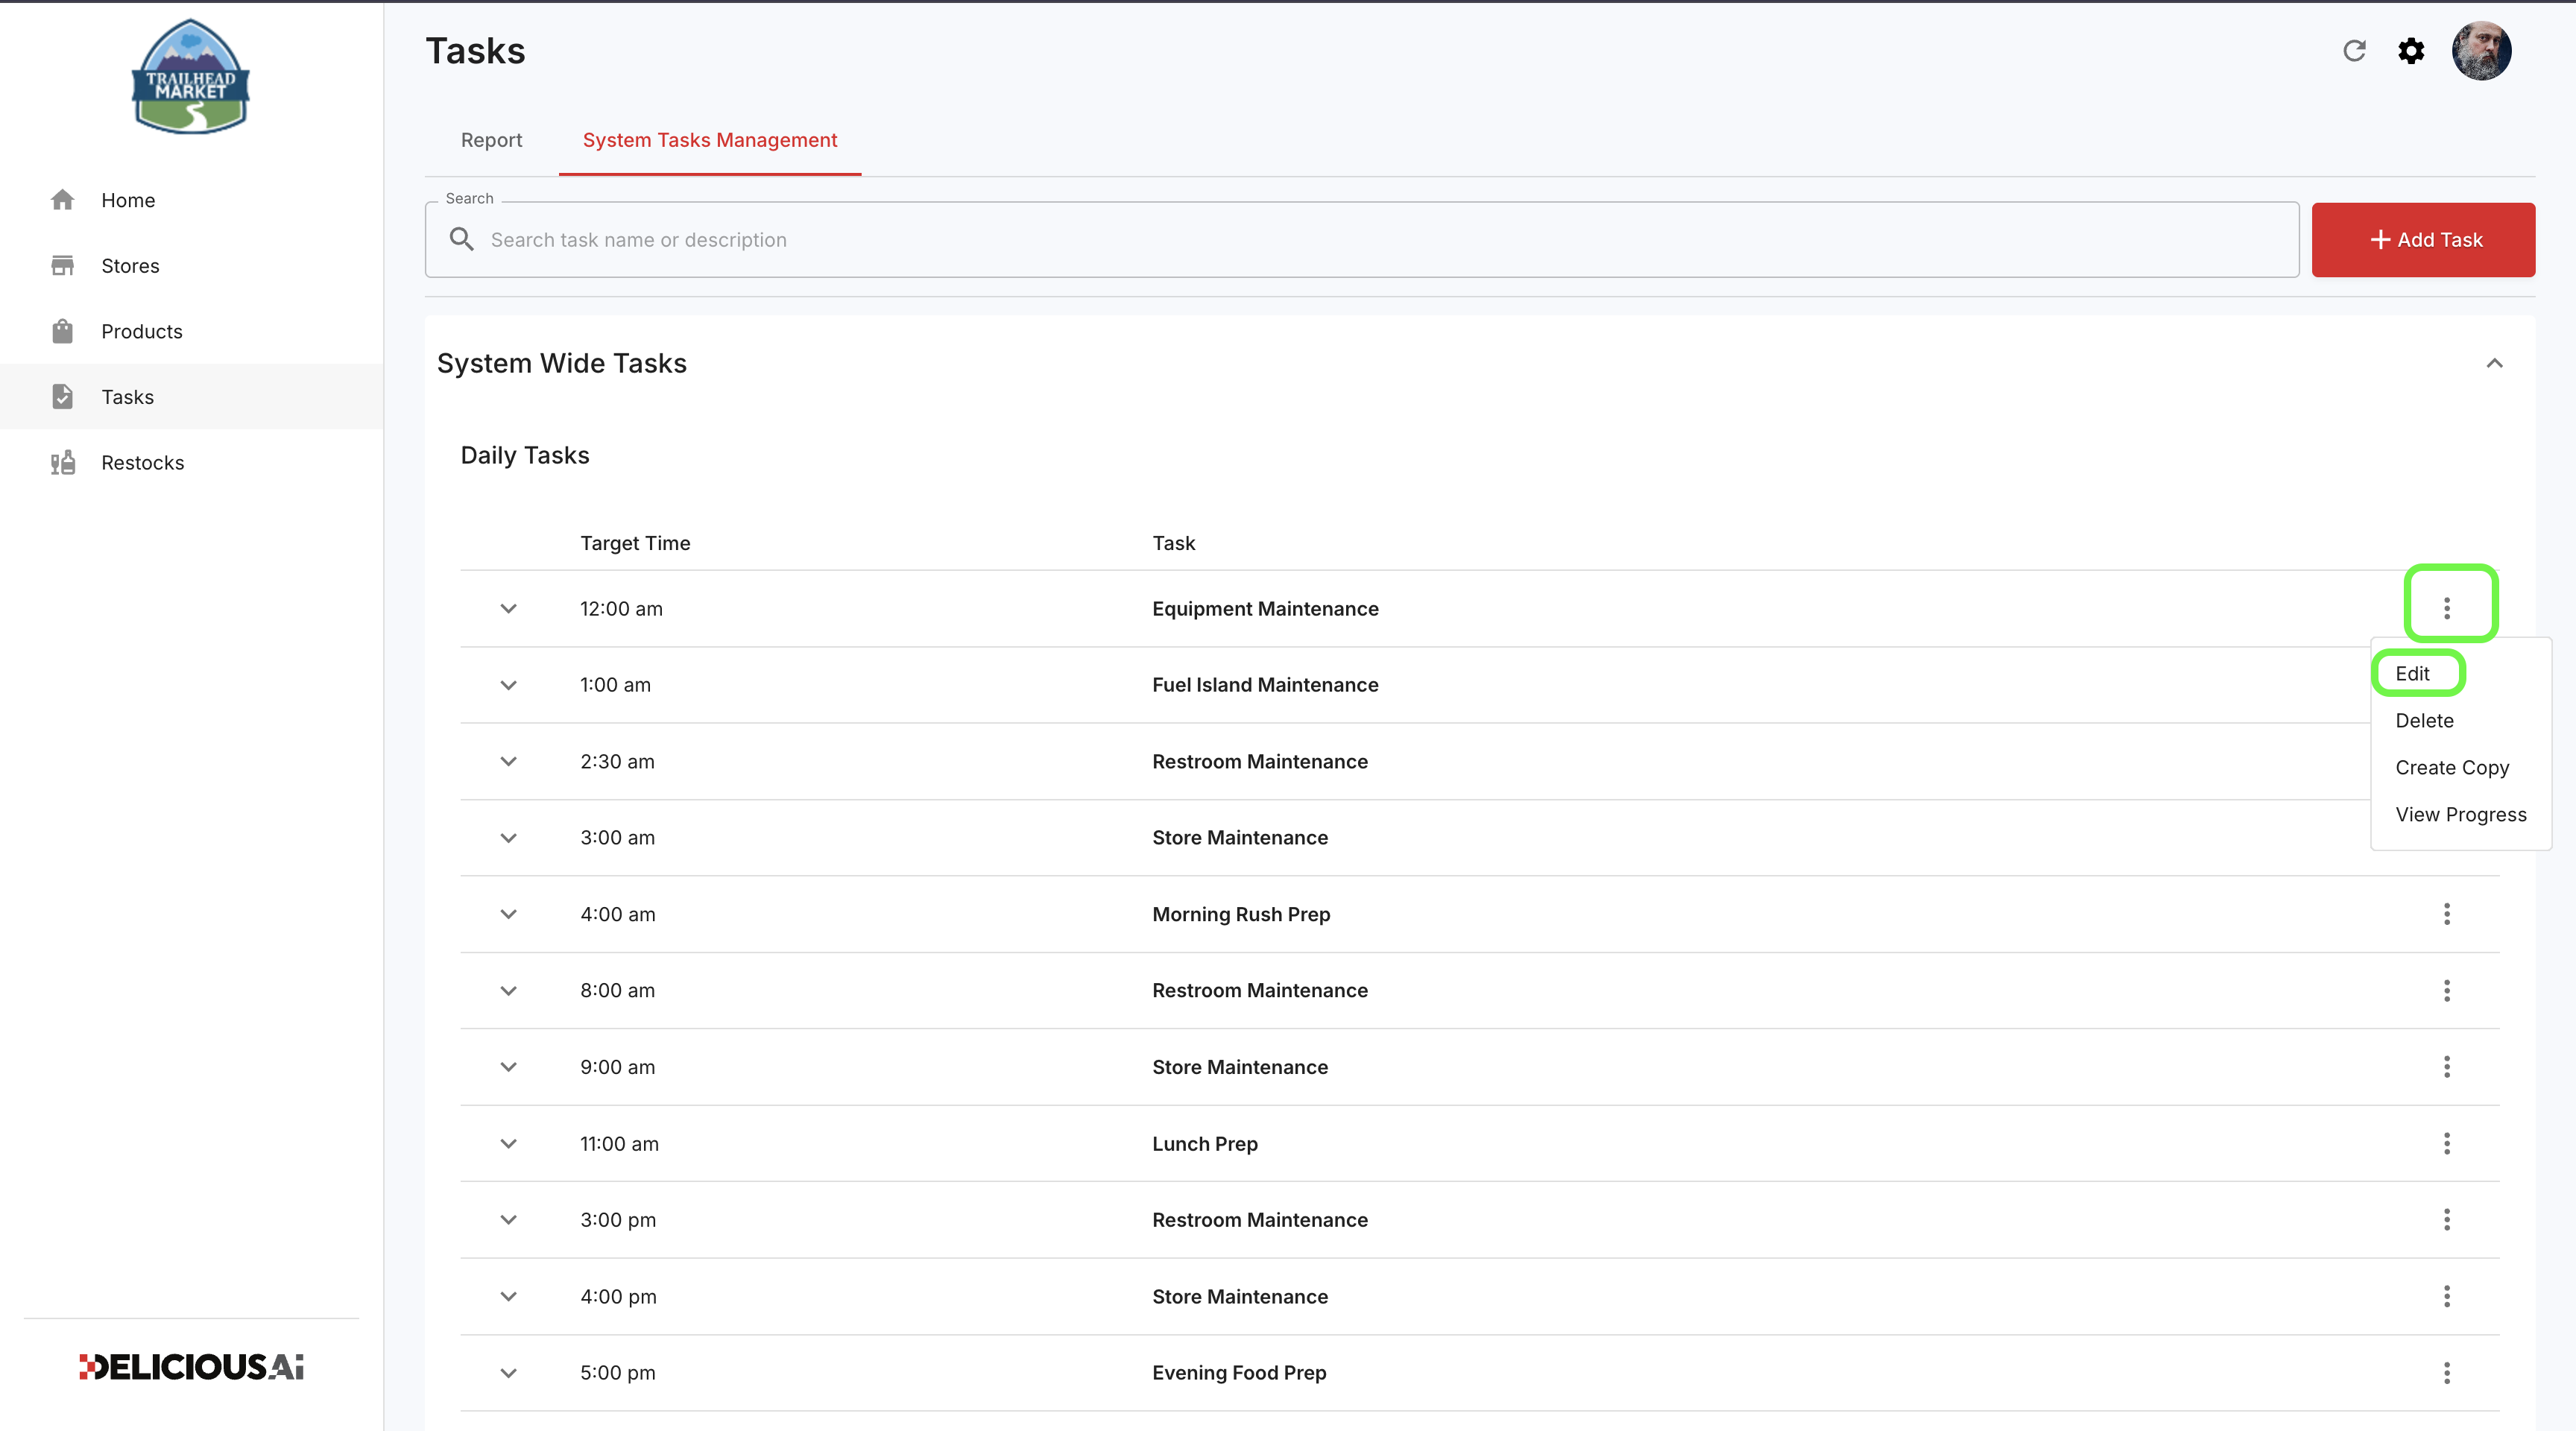Expand the 3:00 pm Restroom Maintenance row
Viewport: 2576px width, 1431px height.
[508, 1219]
